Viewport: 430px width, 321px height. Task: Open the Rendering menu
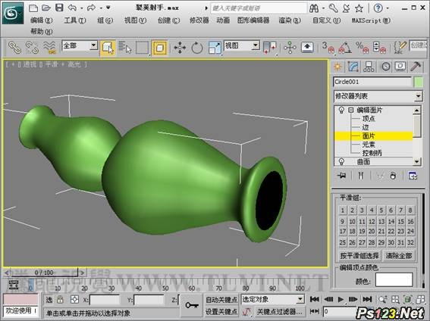(290, 20)
